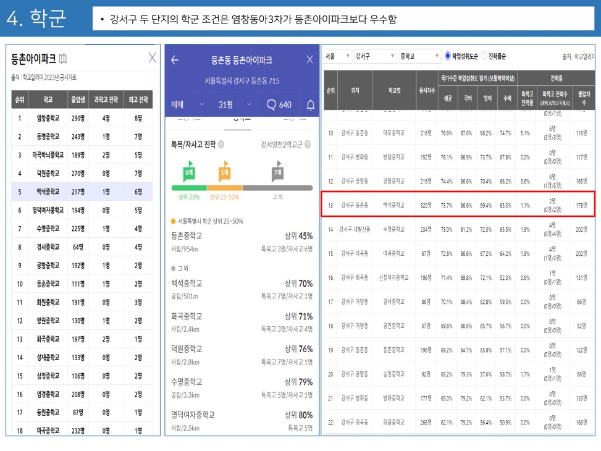The image size is (601, 451).
Task: Select 경서중학교 row in left table
Action: coord(82,247)
